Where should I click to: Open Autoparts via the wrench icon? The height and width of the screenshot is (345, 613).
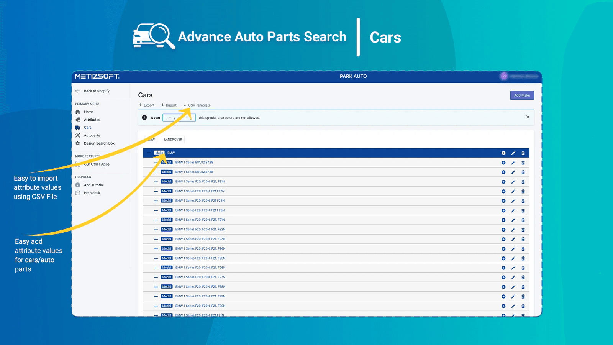pos(78,135)
